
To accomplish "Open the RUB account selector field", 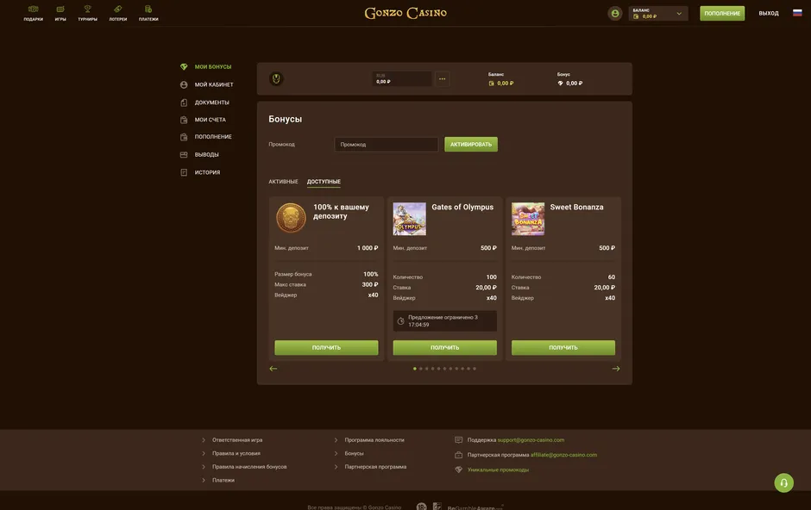I will pos(402,79).
